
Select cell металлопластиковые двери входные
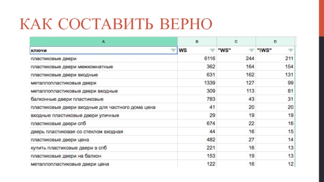click(104, 91)
